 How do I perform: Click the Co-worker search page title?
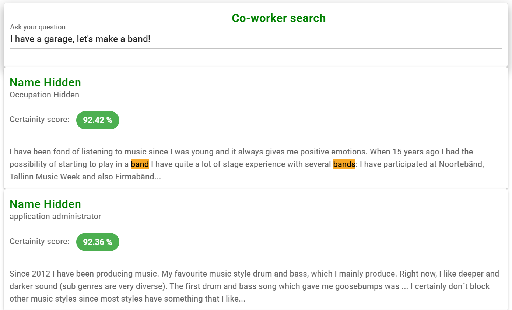[x=278, y=18]
